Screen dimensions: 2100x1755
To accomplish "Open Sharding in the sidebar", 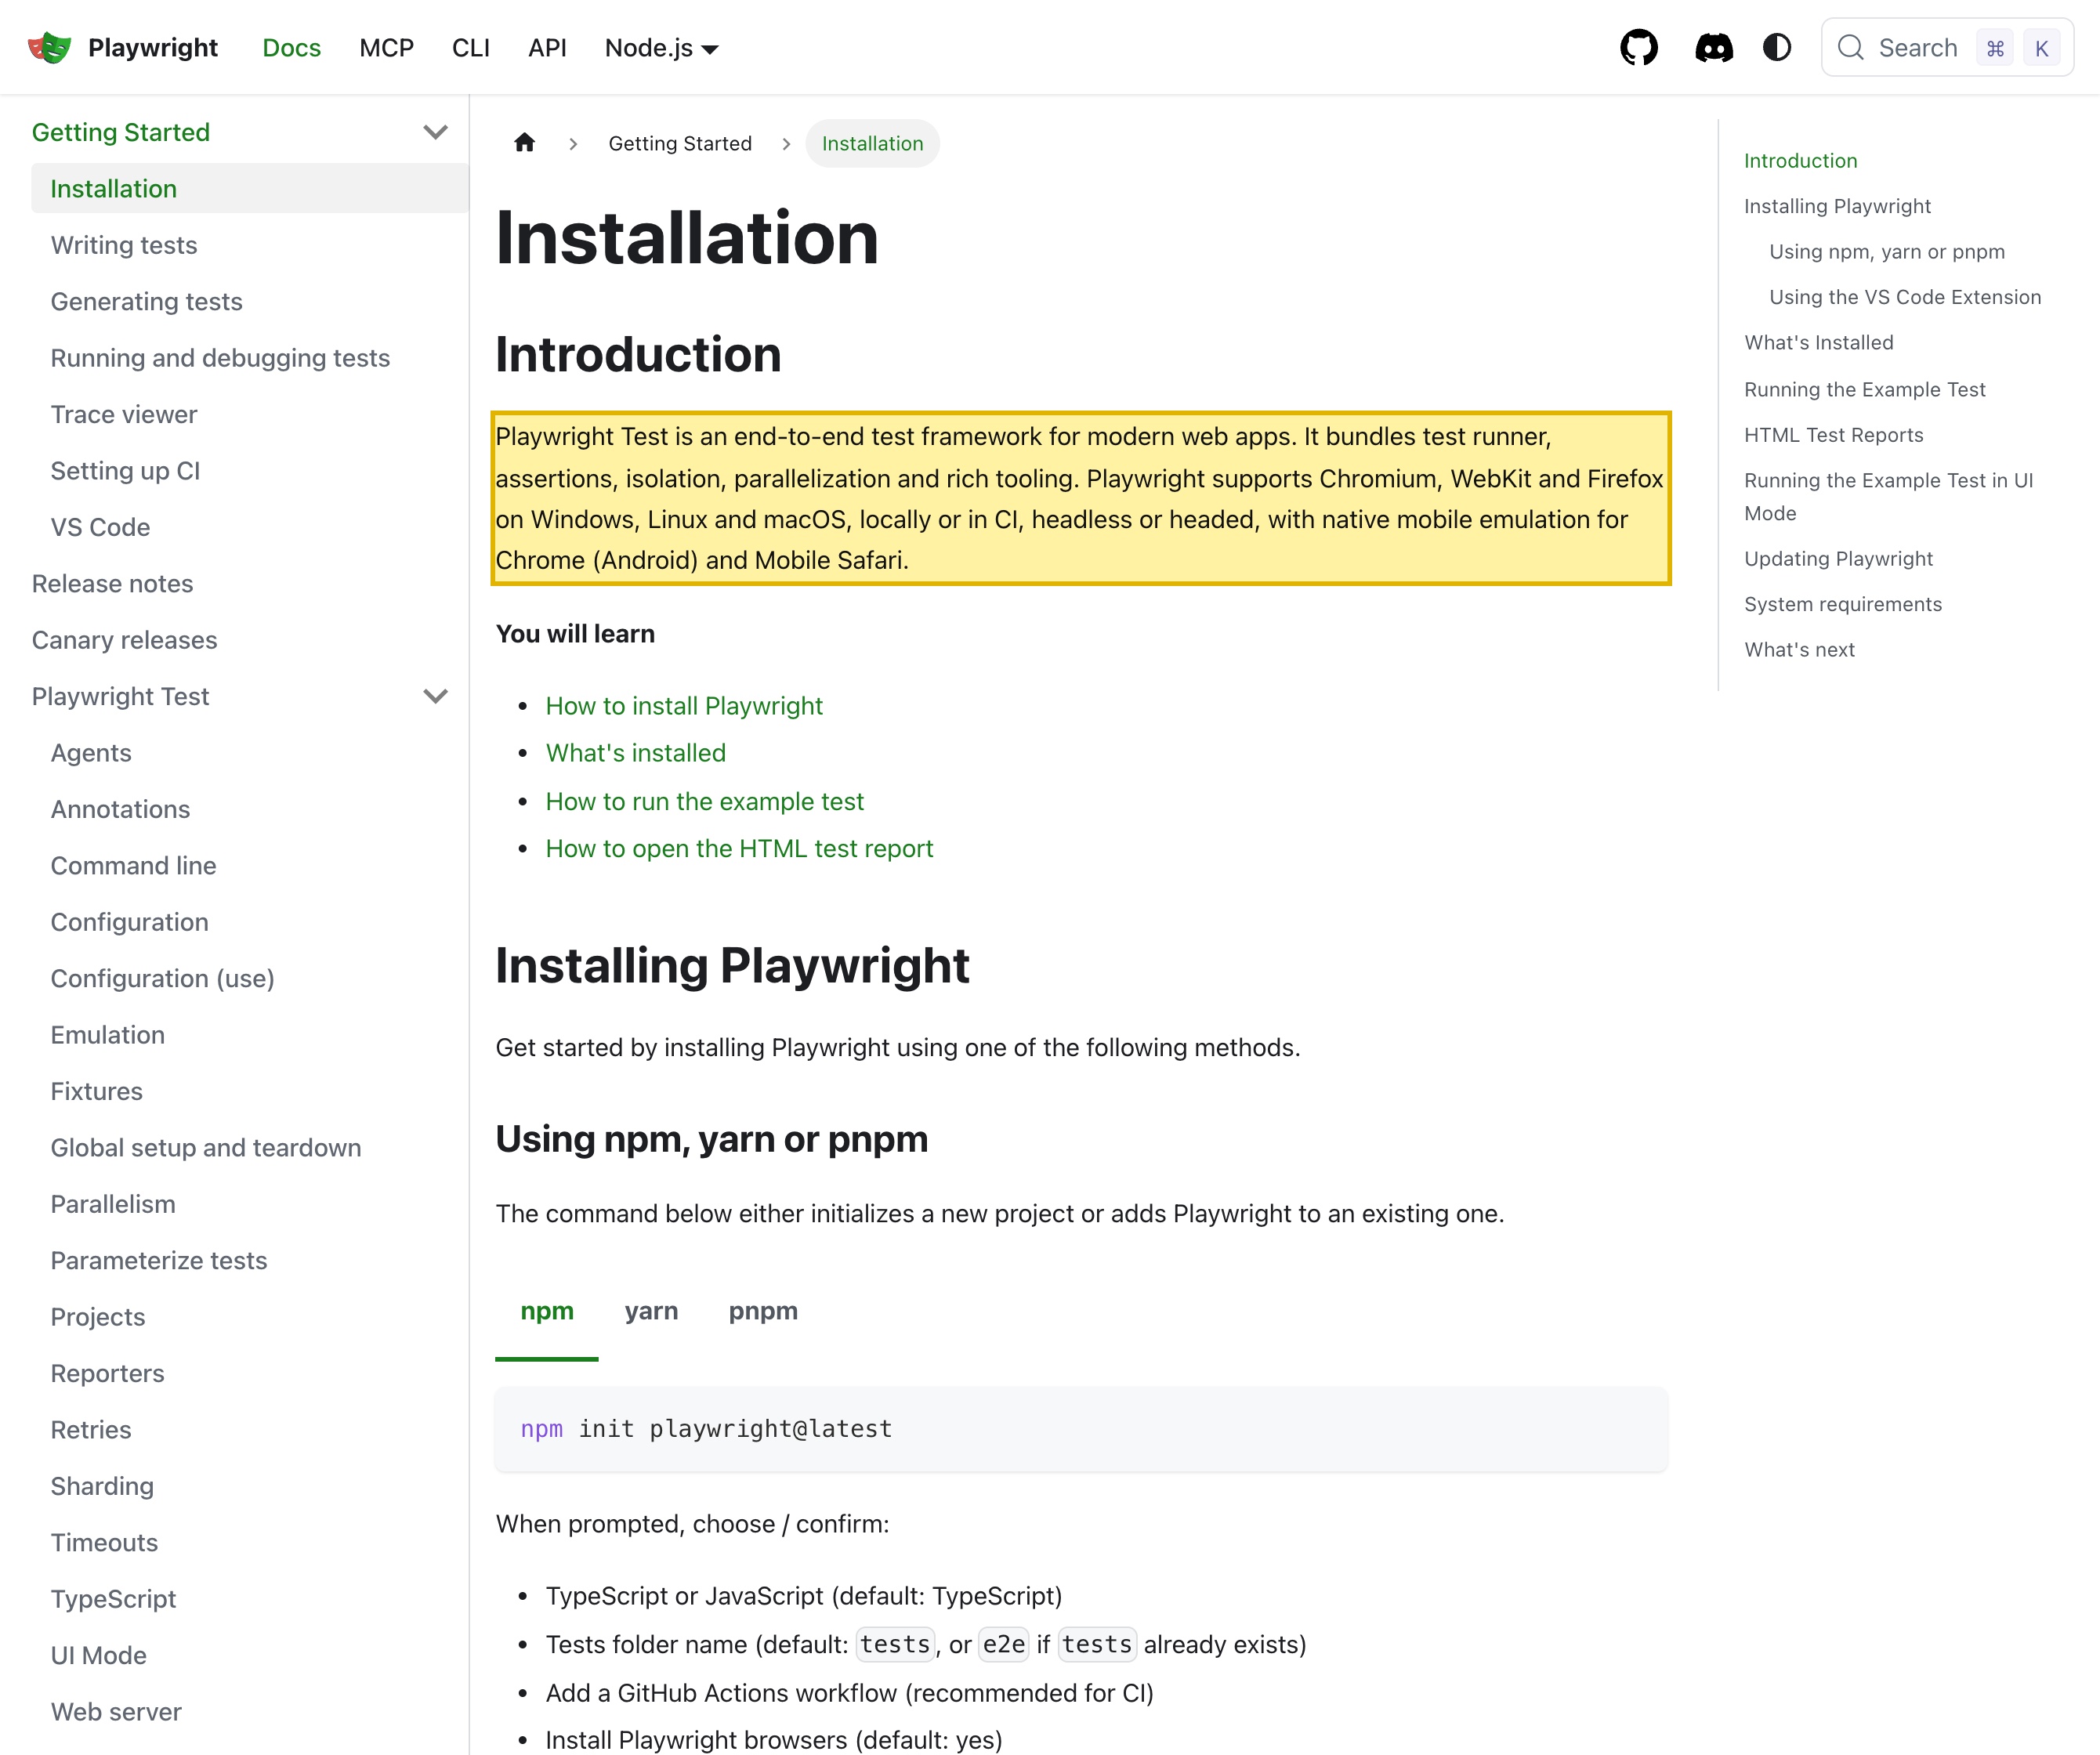I will click(102, 1486).
